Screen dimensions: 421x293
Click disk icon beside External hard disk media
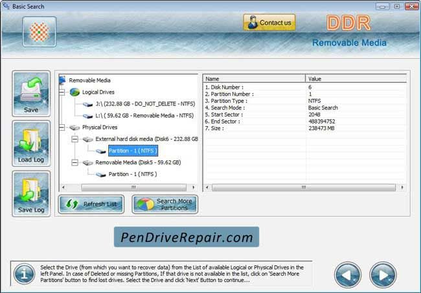click(88, 140)
